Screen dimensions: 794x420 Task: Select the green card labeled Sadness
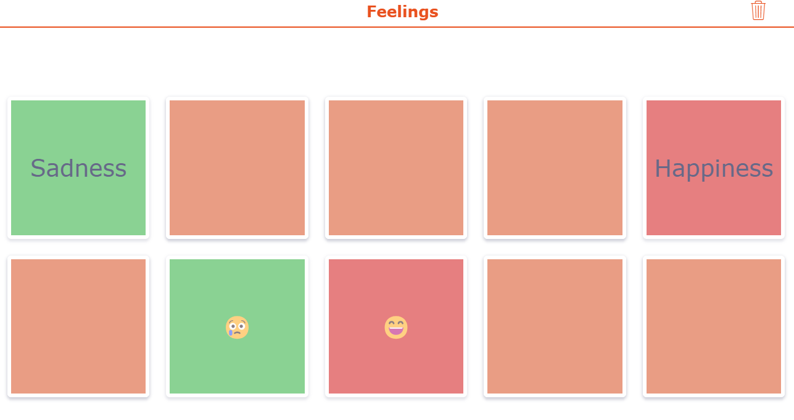tap(78, 168)
